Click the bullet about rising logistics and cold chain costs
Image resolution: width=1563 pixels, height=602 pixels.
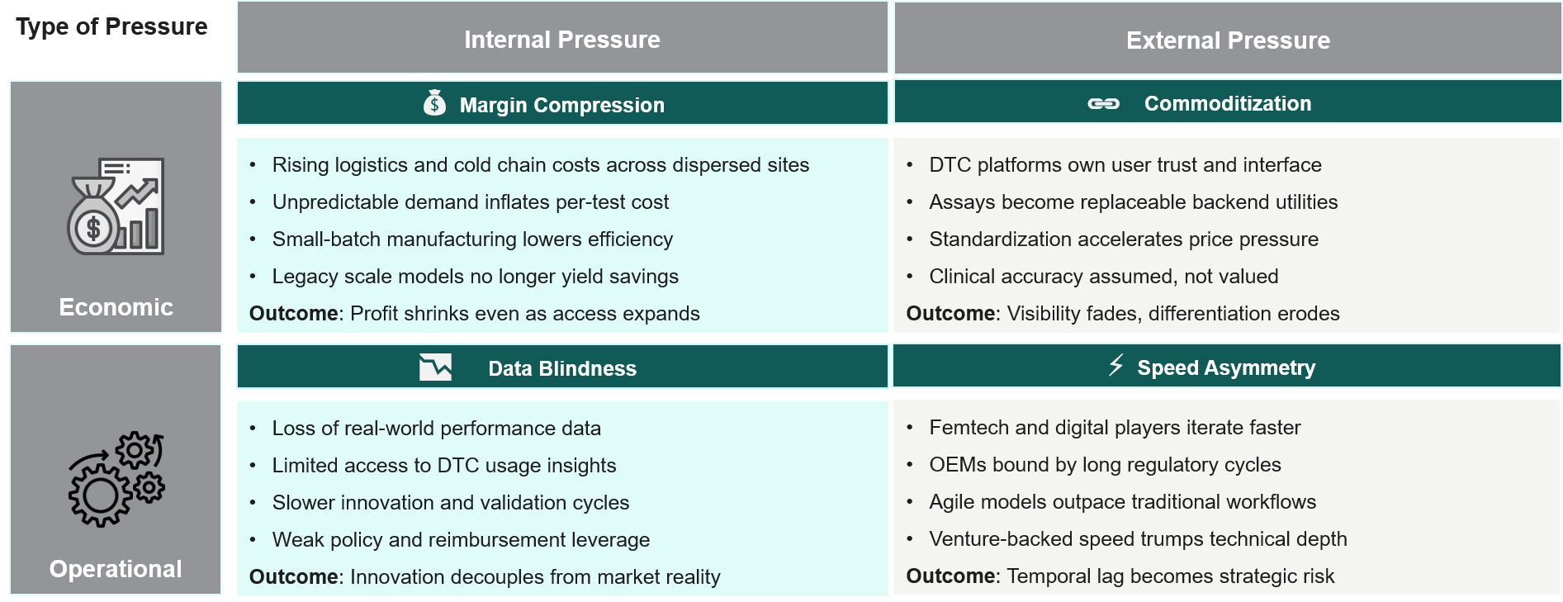click(540, 165)
